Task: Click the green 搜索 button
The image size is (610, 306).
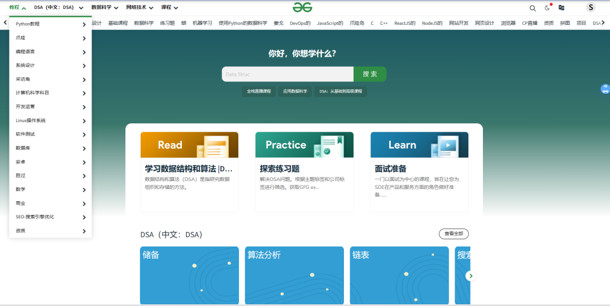Action: click(x=370, y=74)
